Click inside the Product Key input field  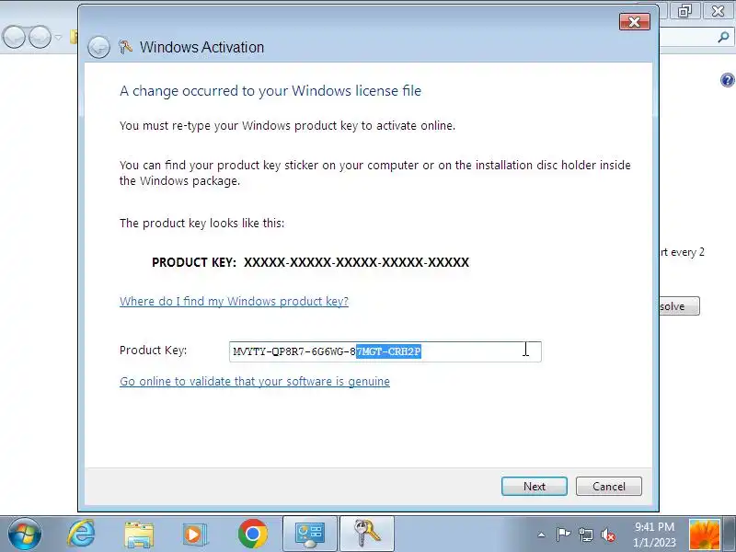click(x=385, y=351)
